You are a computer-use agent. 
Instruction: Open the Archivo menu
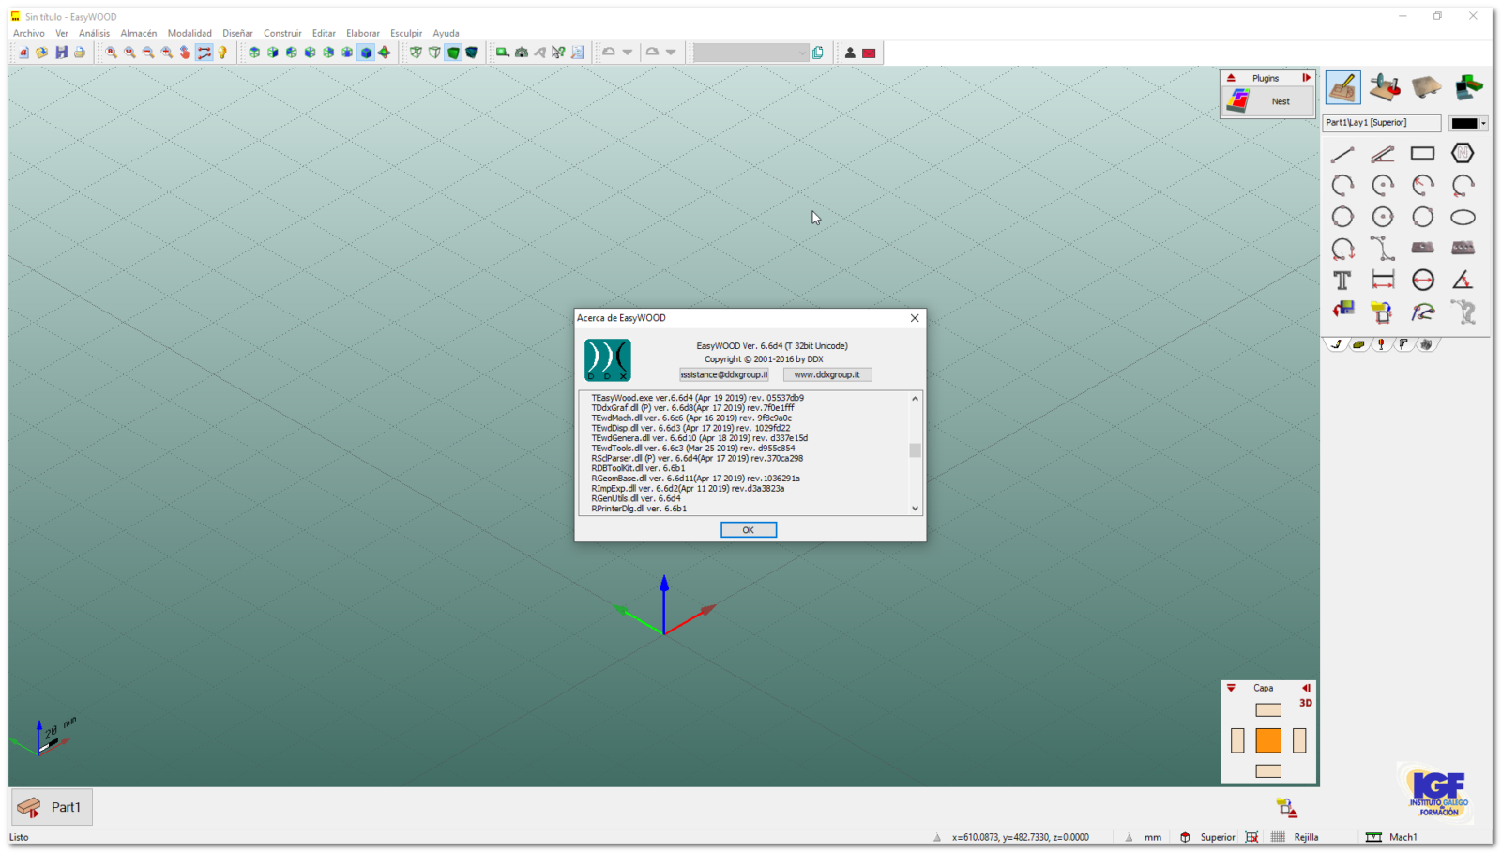(x=29, y=33)
